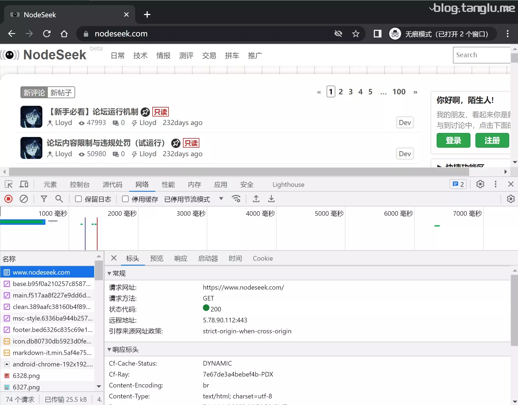The width and height of the screenshot is (518, 405).
Task: Toggle the device toolbar icon
Action: click(24, 184)
